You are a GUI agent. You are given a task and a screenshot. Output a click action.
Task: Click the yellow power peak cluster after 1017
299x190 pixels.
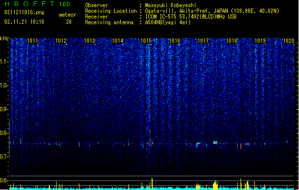(215, 185)
